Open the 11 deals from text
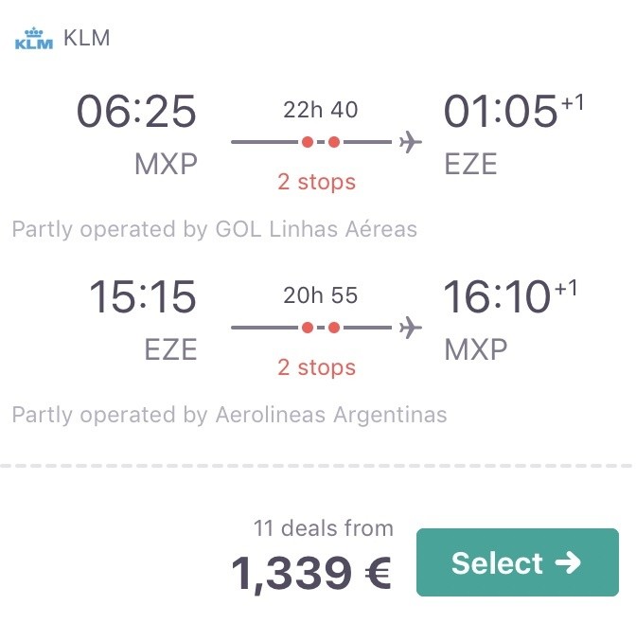This screenshot has height=623, width=636. tap(324, 528)
